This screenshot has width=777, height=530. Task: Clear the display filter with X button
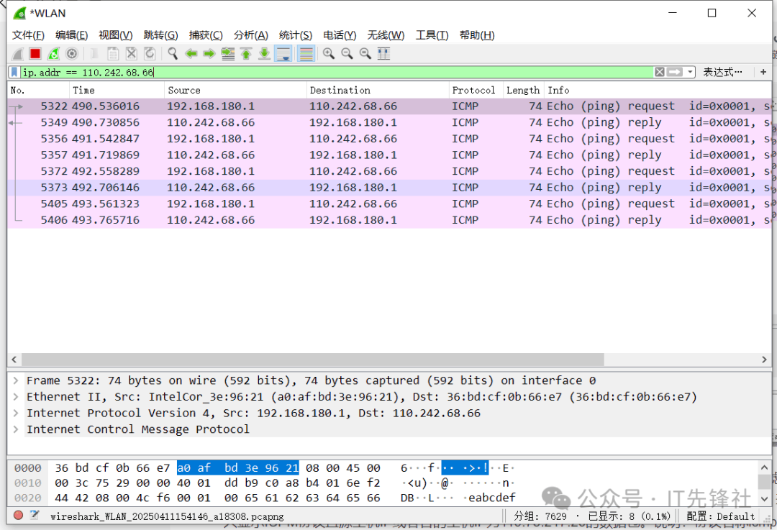pos(659,73)
